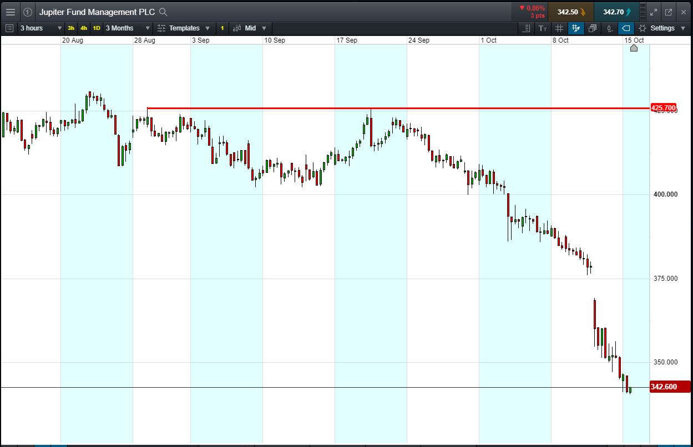
Task: Select the 4h interval shortcut
Action: pyautogui.click(x=84, y=28)
